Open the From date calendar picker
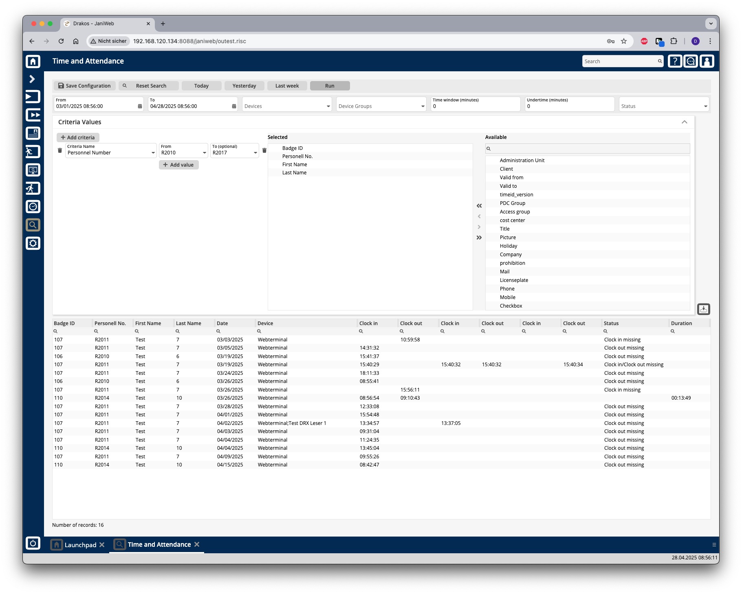Screen dimensions: 742x594 tap(140, 106)
